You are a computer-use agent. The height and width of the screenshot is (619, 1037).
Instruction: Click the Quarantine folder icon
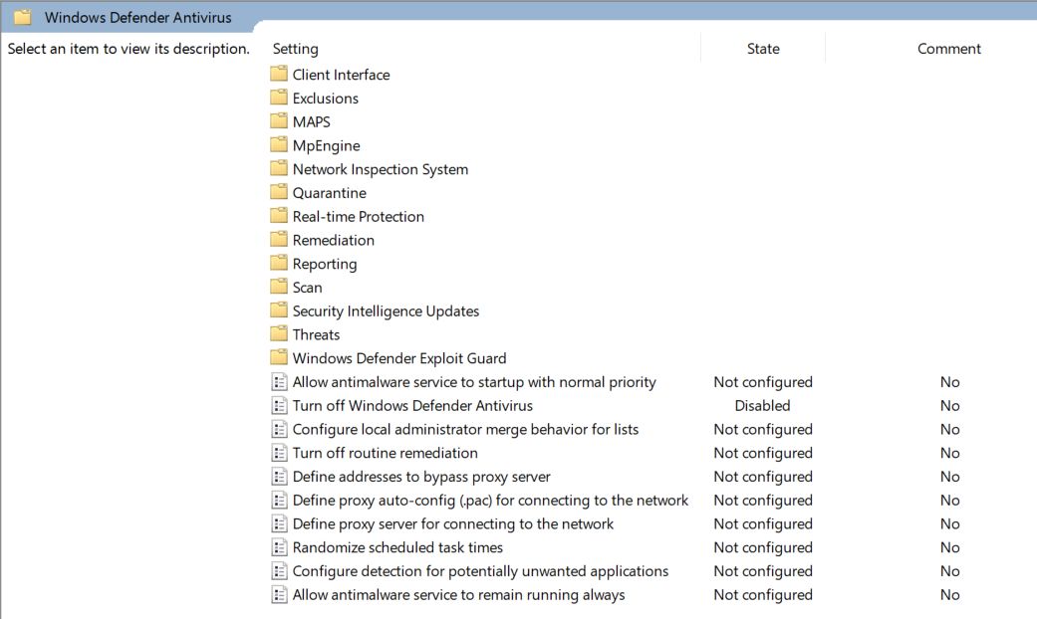click(279, 192)
